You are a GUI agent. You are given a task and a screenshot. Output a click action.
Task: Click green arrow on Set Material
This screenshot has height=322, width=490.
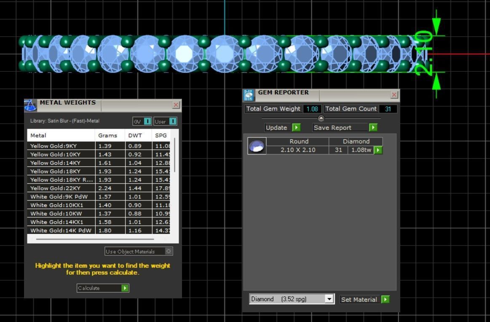coord(386,300)
